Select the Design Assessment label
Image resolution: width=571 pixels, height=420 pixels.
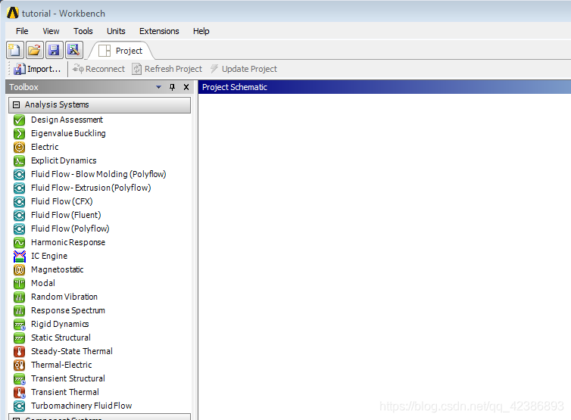67,120
